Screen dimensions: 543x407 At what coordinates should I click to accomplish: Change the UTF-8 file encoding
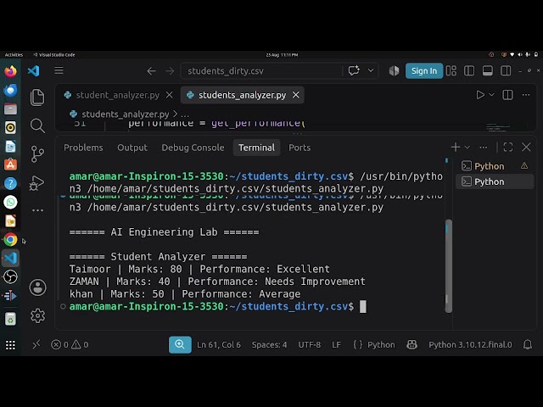pyautogui.click(x=309, y=345)
